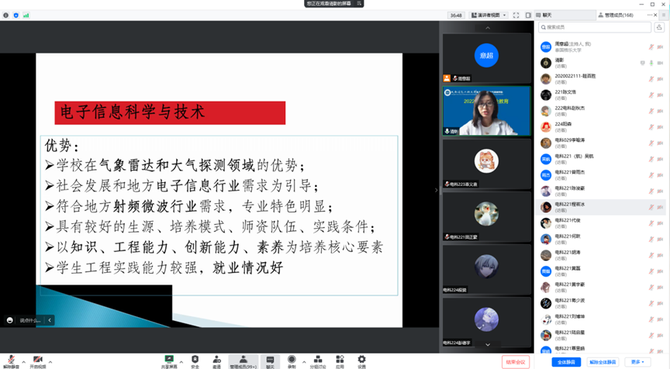Click the 结束会议 end meeting button
The height and width of the screenshot is (369, 670).
(516, 362)
